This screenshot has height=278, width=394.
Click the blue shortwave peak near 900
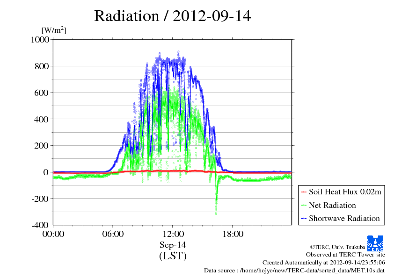click(178, 53)
